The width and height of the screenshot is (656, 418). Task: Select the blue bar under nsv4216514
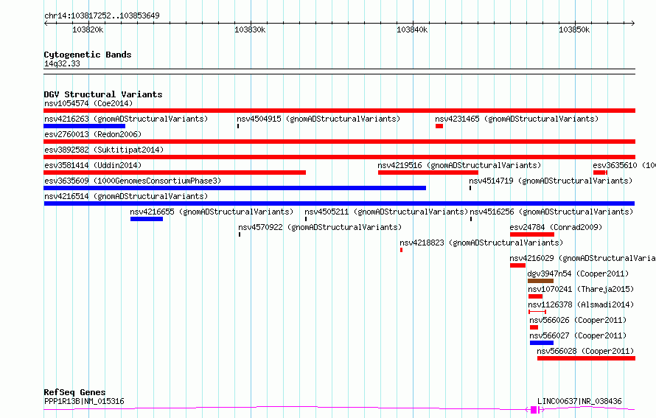pos(339,203)
